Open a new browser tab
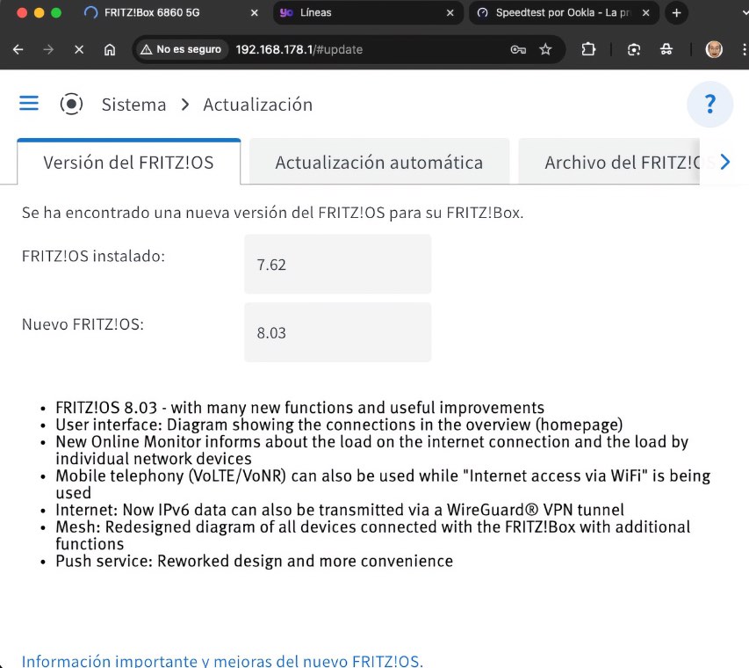This screenshot has height=668, width=749. click(676, 13)
